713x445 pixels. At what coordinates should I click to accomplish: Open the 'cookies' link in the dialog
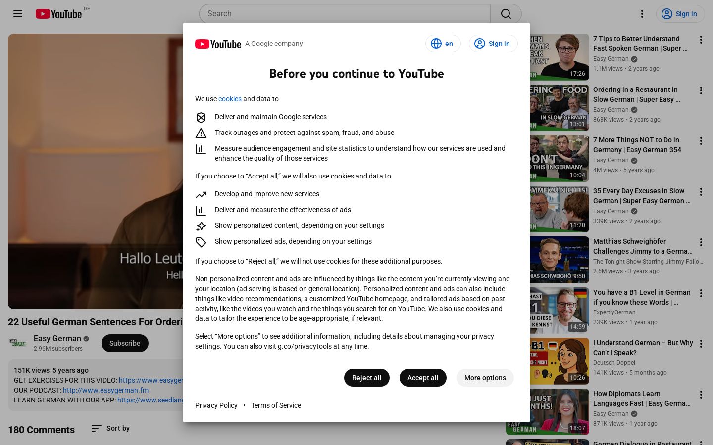point(230,99)
